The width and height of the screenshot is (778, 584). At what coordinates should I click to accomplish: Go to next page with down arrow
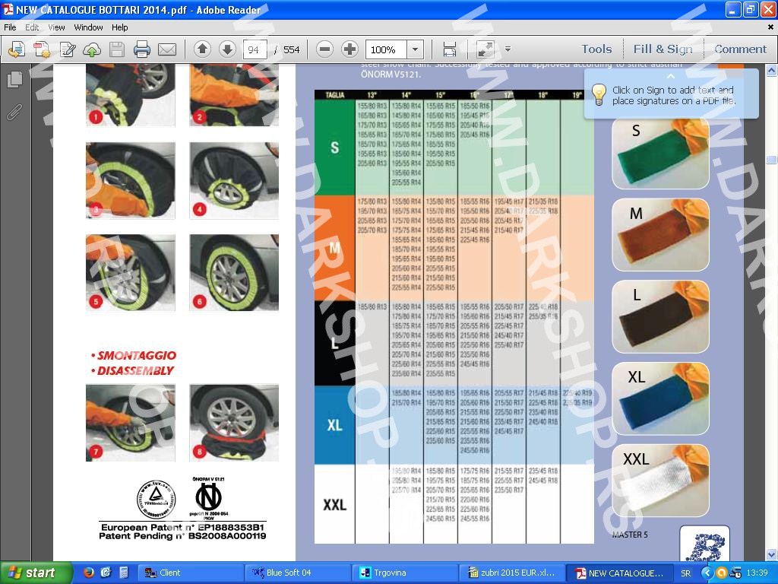point(227,49)
